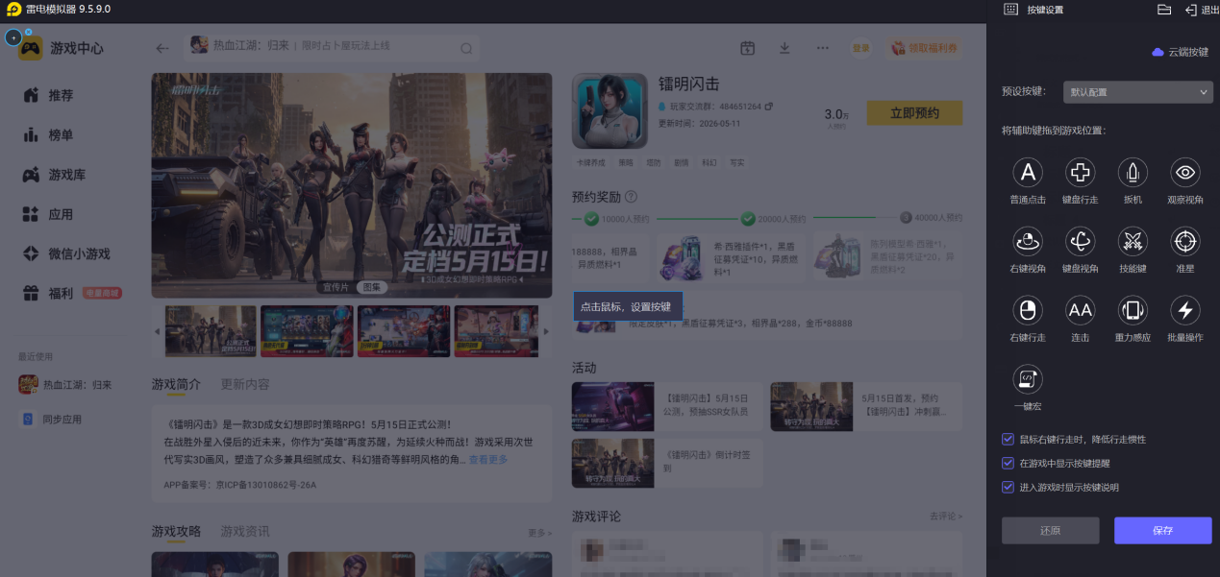Open the folder icon in key settings header
Image resolution: width=1220 pixels, height=577 pixels.
[1164, 10]
